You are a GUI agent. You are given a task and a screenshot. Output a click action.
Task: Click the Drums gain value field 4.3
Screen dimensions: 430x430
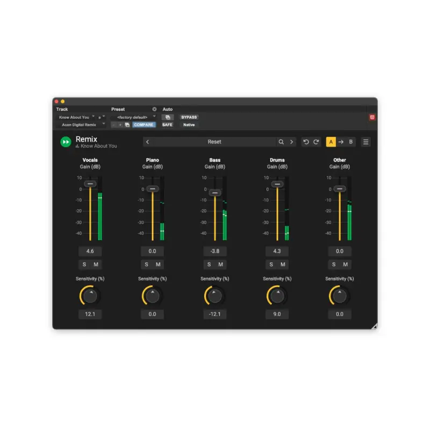click(277, 251)
